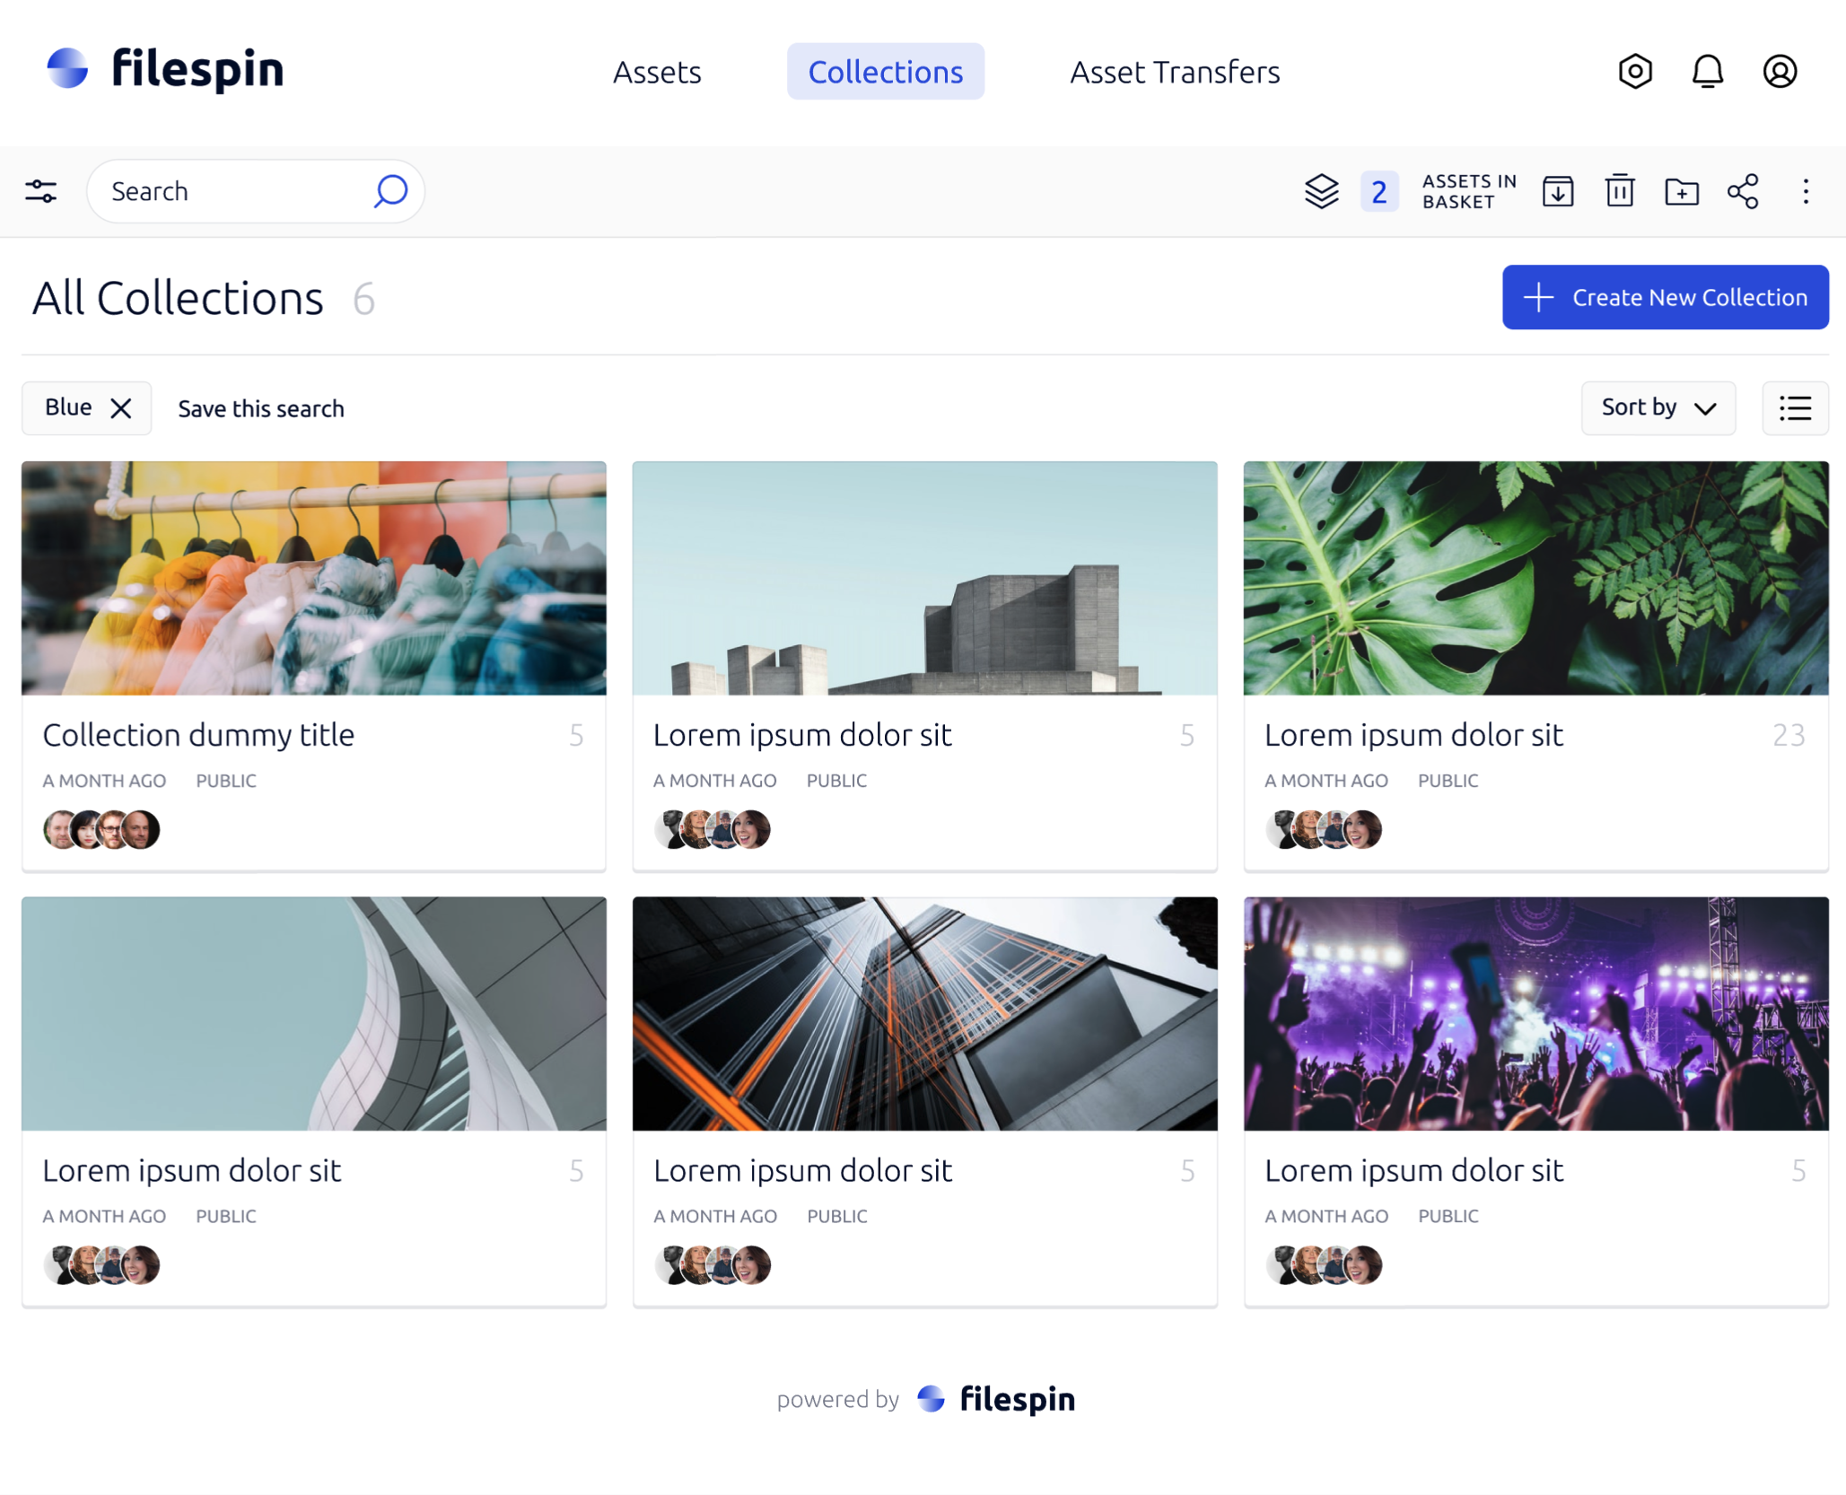Screen dimensions: 1846x1495
Task: Open the Asset Transfers section
Action: tap(1174, 72)
